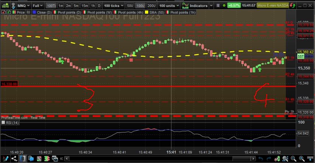Screen dimensions: 315x163
Task: Click the green up-arrow icon in the legend bar
Action: 8,12
